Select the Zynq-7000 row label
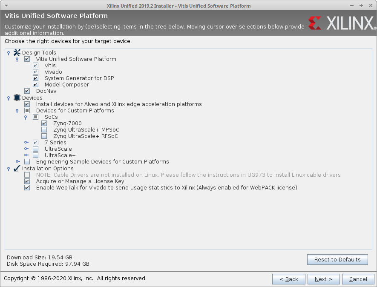 coord(68,123)
